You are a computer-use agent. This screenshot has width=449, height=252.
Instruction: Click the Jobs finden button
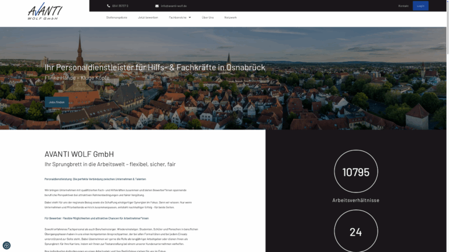click(57, 102)
